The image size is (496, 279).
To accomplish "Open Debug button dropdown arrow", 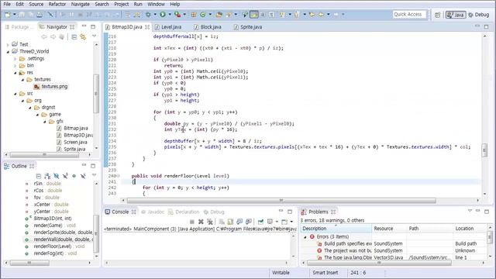I will pos(155,15).
